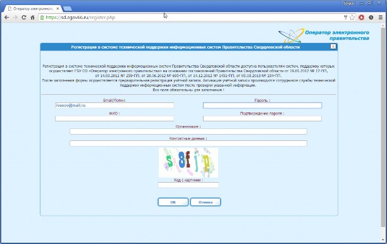Viewport: 387px width, 244px height.
Task: Close the Оператор электронного tab
Action: coord(58,9)
